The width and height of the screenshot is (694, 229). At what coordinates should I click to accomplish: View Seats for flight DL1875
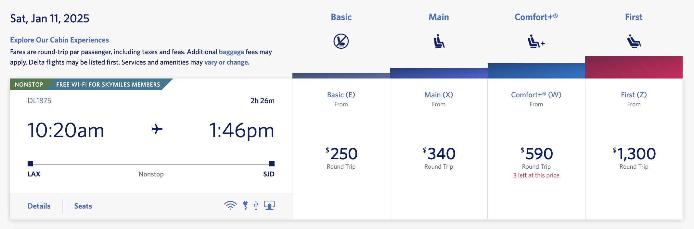pos(82,206)
